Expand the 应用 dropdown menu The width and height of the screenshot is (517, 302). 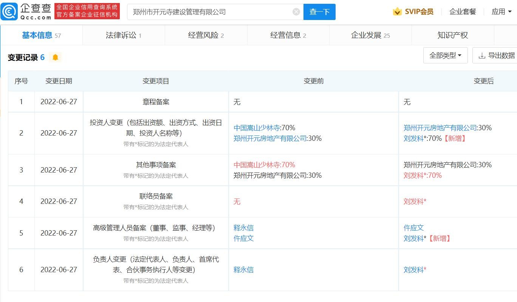pos(502,12)
